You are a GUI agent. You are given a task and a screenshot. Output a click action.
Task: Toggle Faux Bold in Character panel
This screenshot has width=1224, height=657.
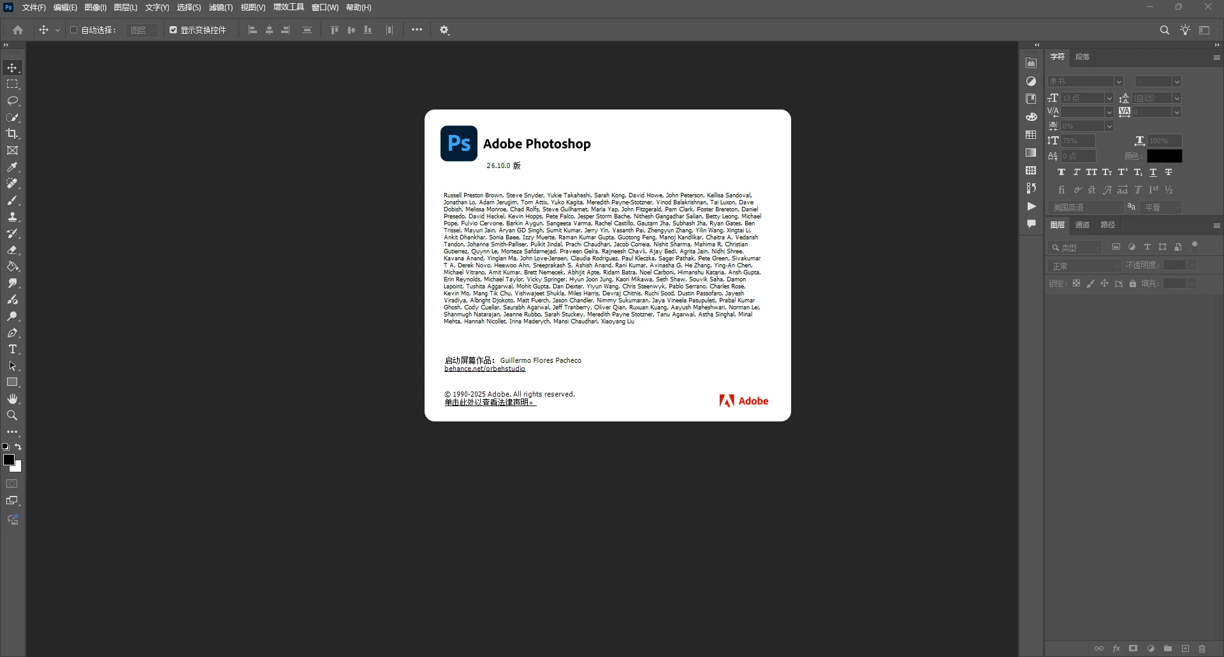coord(1061,173)
